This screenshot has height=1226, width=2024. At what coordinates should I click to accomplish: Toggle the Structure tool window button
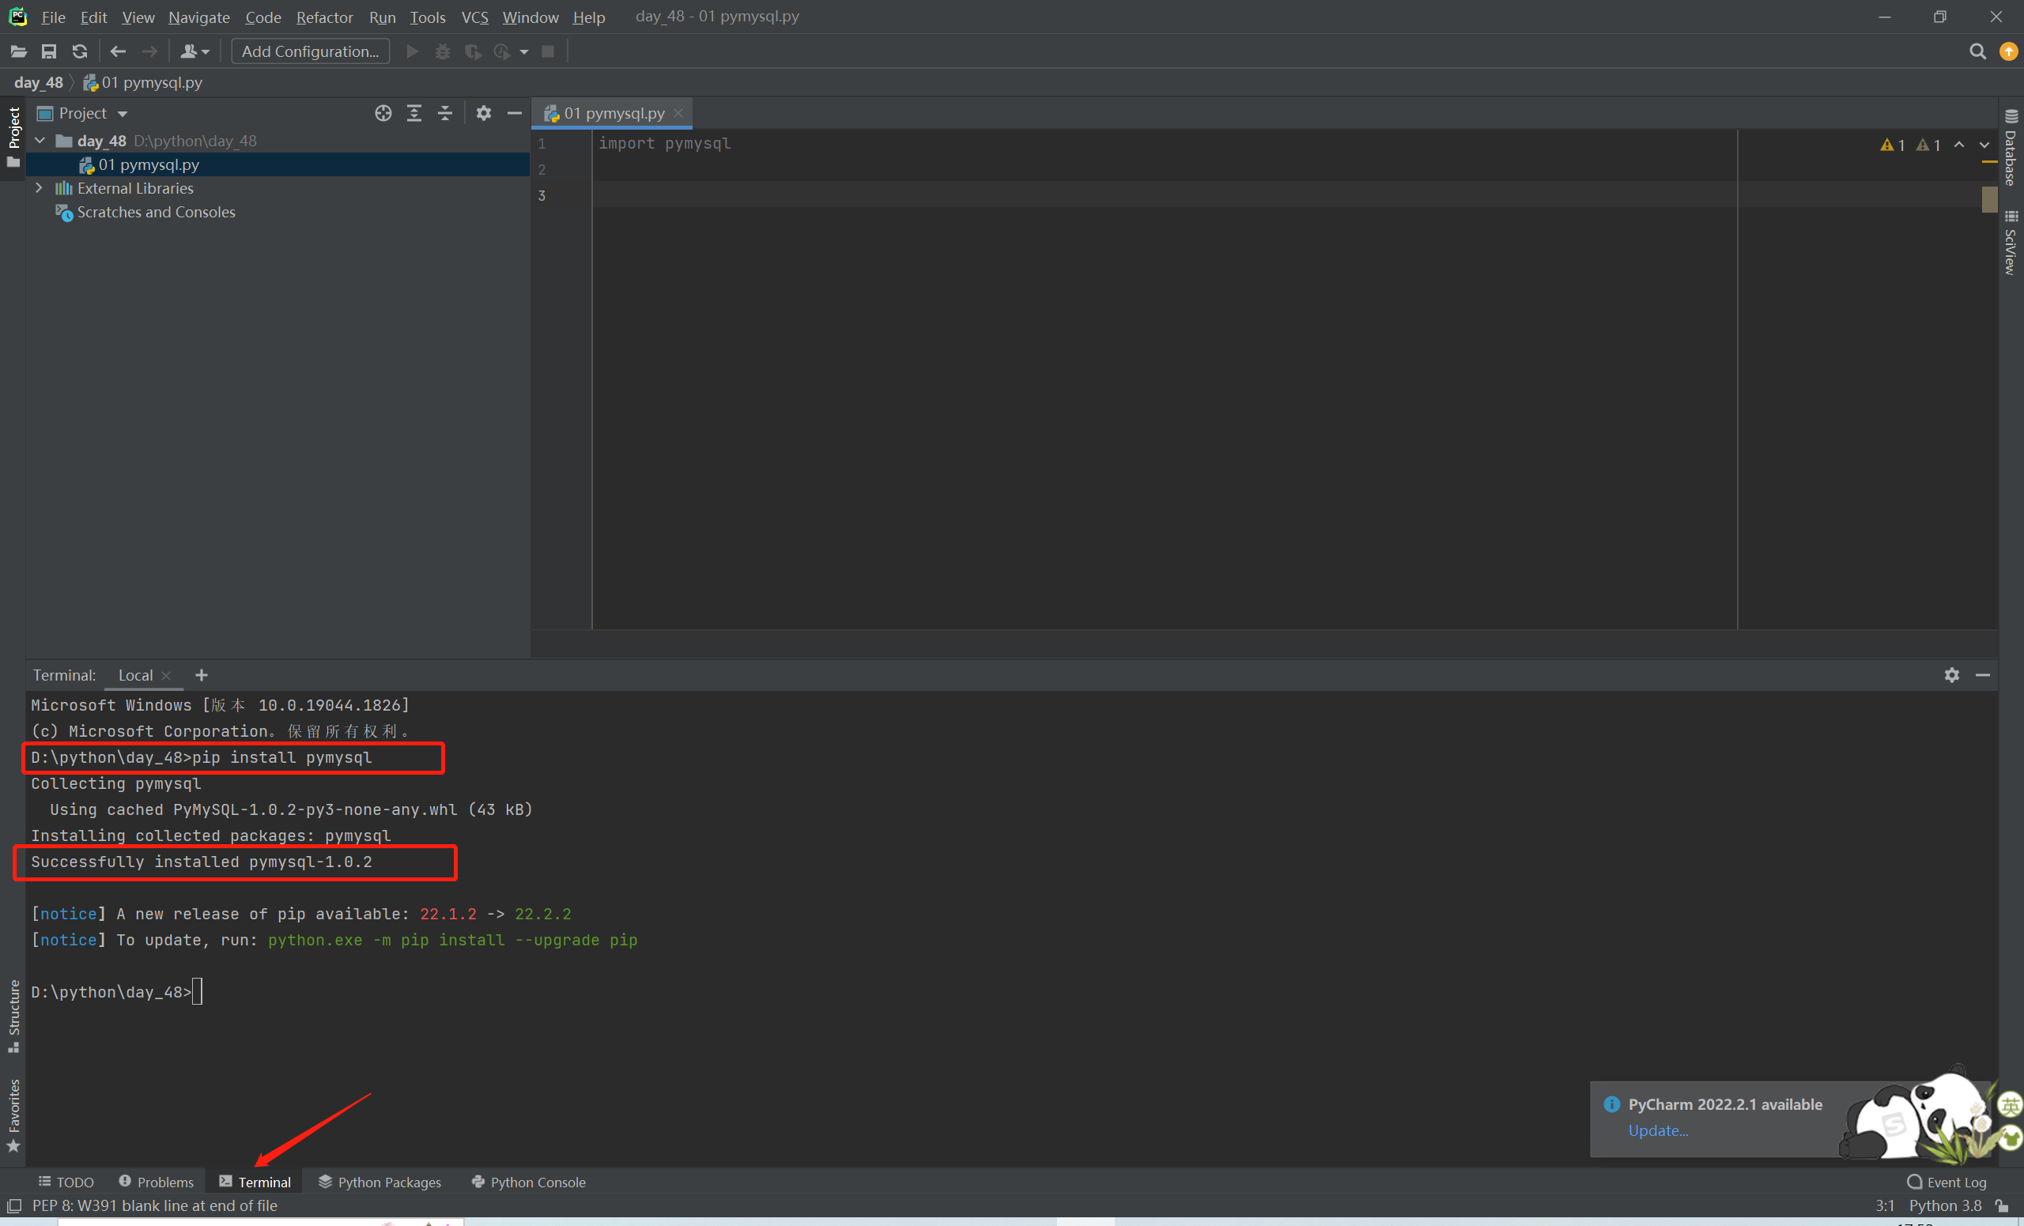tap(13, 1015)
